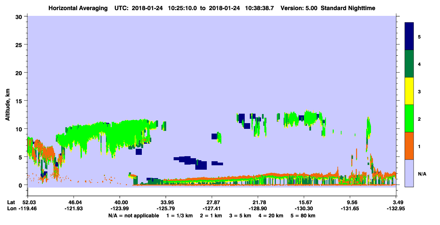Image resolution: width=440 pixels, height=225 pixels.
Task: Click the '1 = 1/3 km' caption
Action: point(179,216)
